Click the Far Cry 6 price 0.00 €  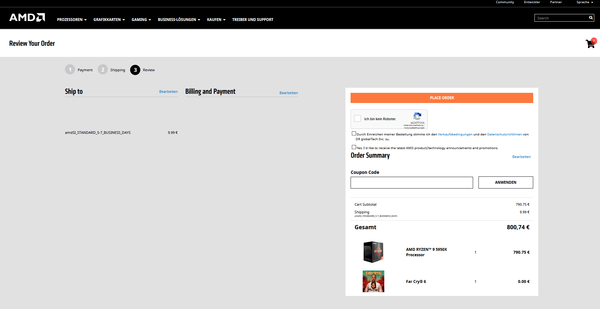(x=524, y=282)
